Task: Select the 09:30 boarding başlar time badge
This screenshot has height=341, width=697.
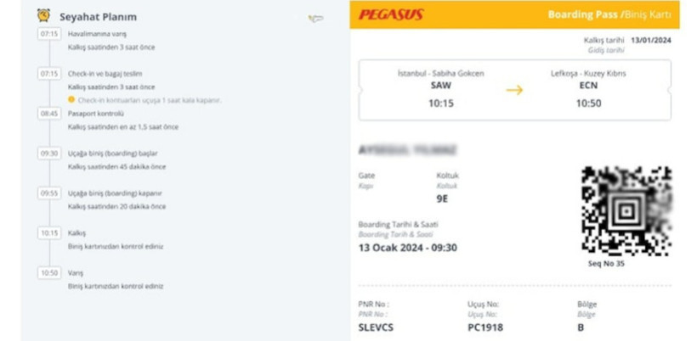Action: click(49, 154)
